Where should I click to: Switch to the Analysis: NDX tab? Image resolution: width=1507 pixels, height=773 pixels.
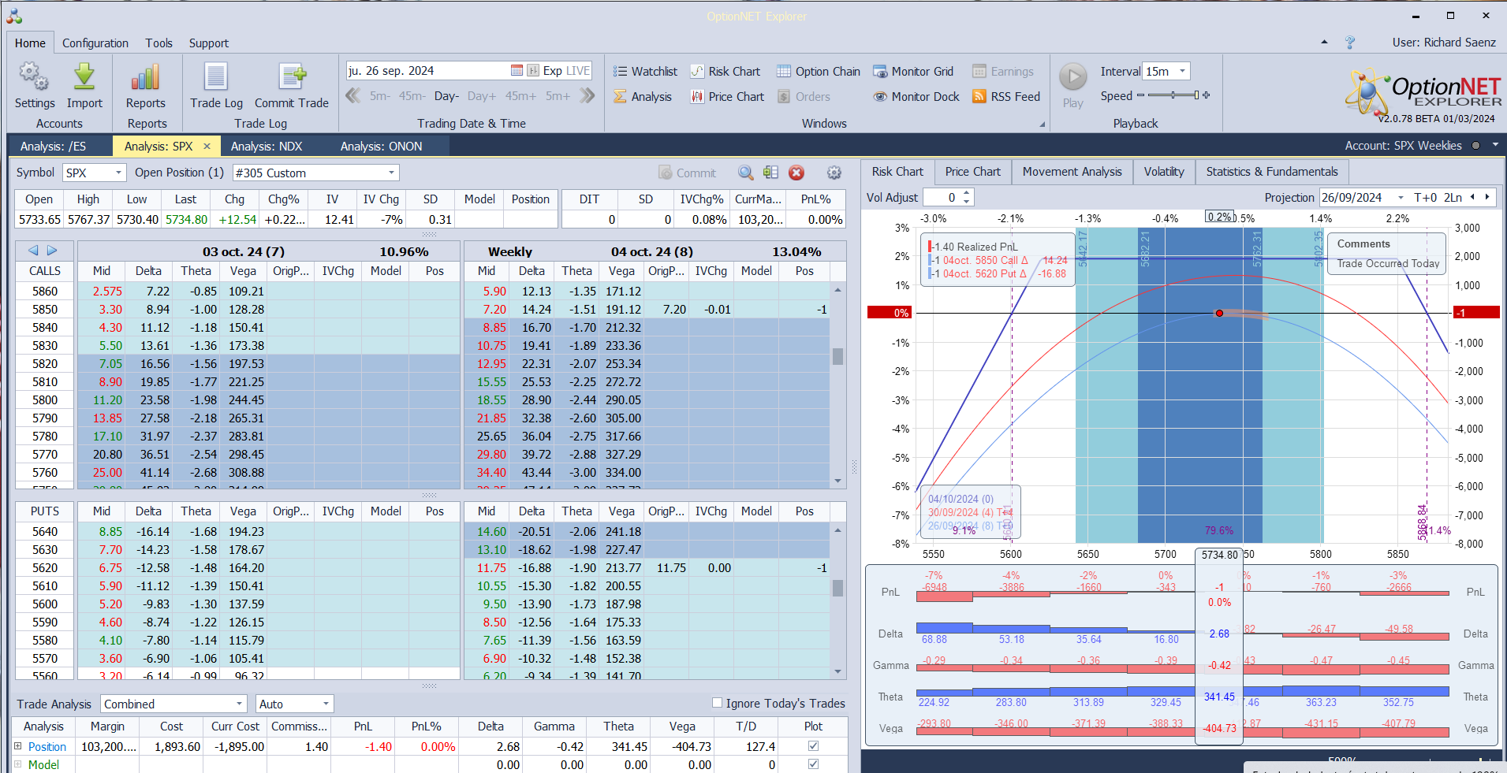tap(267, 146)
